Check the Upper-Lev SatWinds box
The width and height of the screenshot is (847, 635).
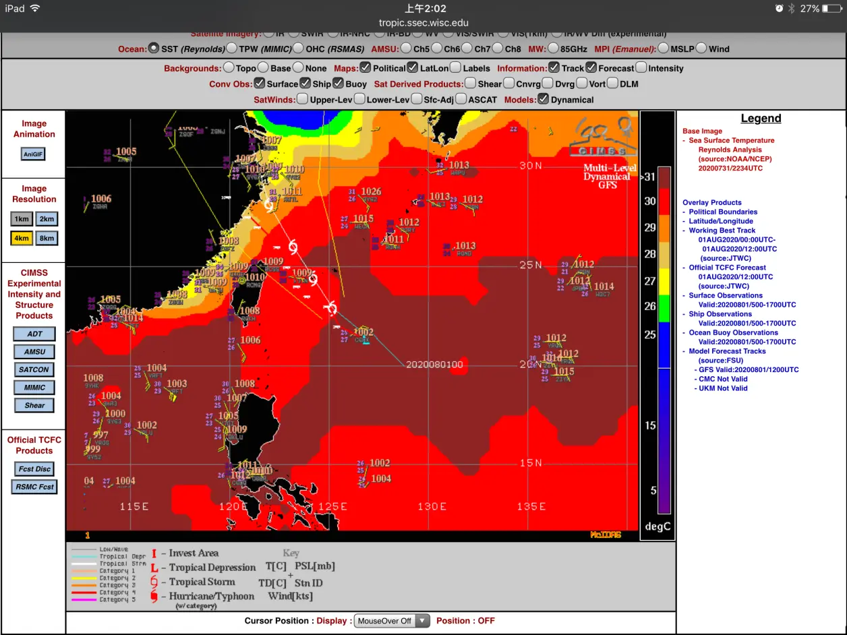[303, 99]
